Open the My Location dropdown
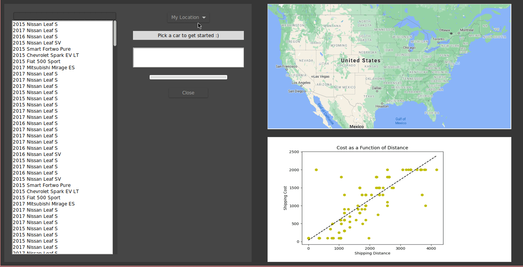The width and height of the screenshot is (523, 267). (188, 17)
